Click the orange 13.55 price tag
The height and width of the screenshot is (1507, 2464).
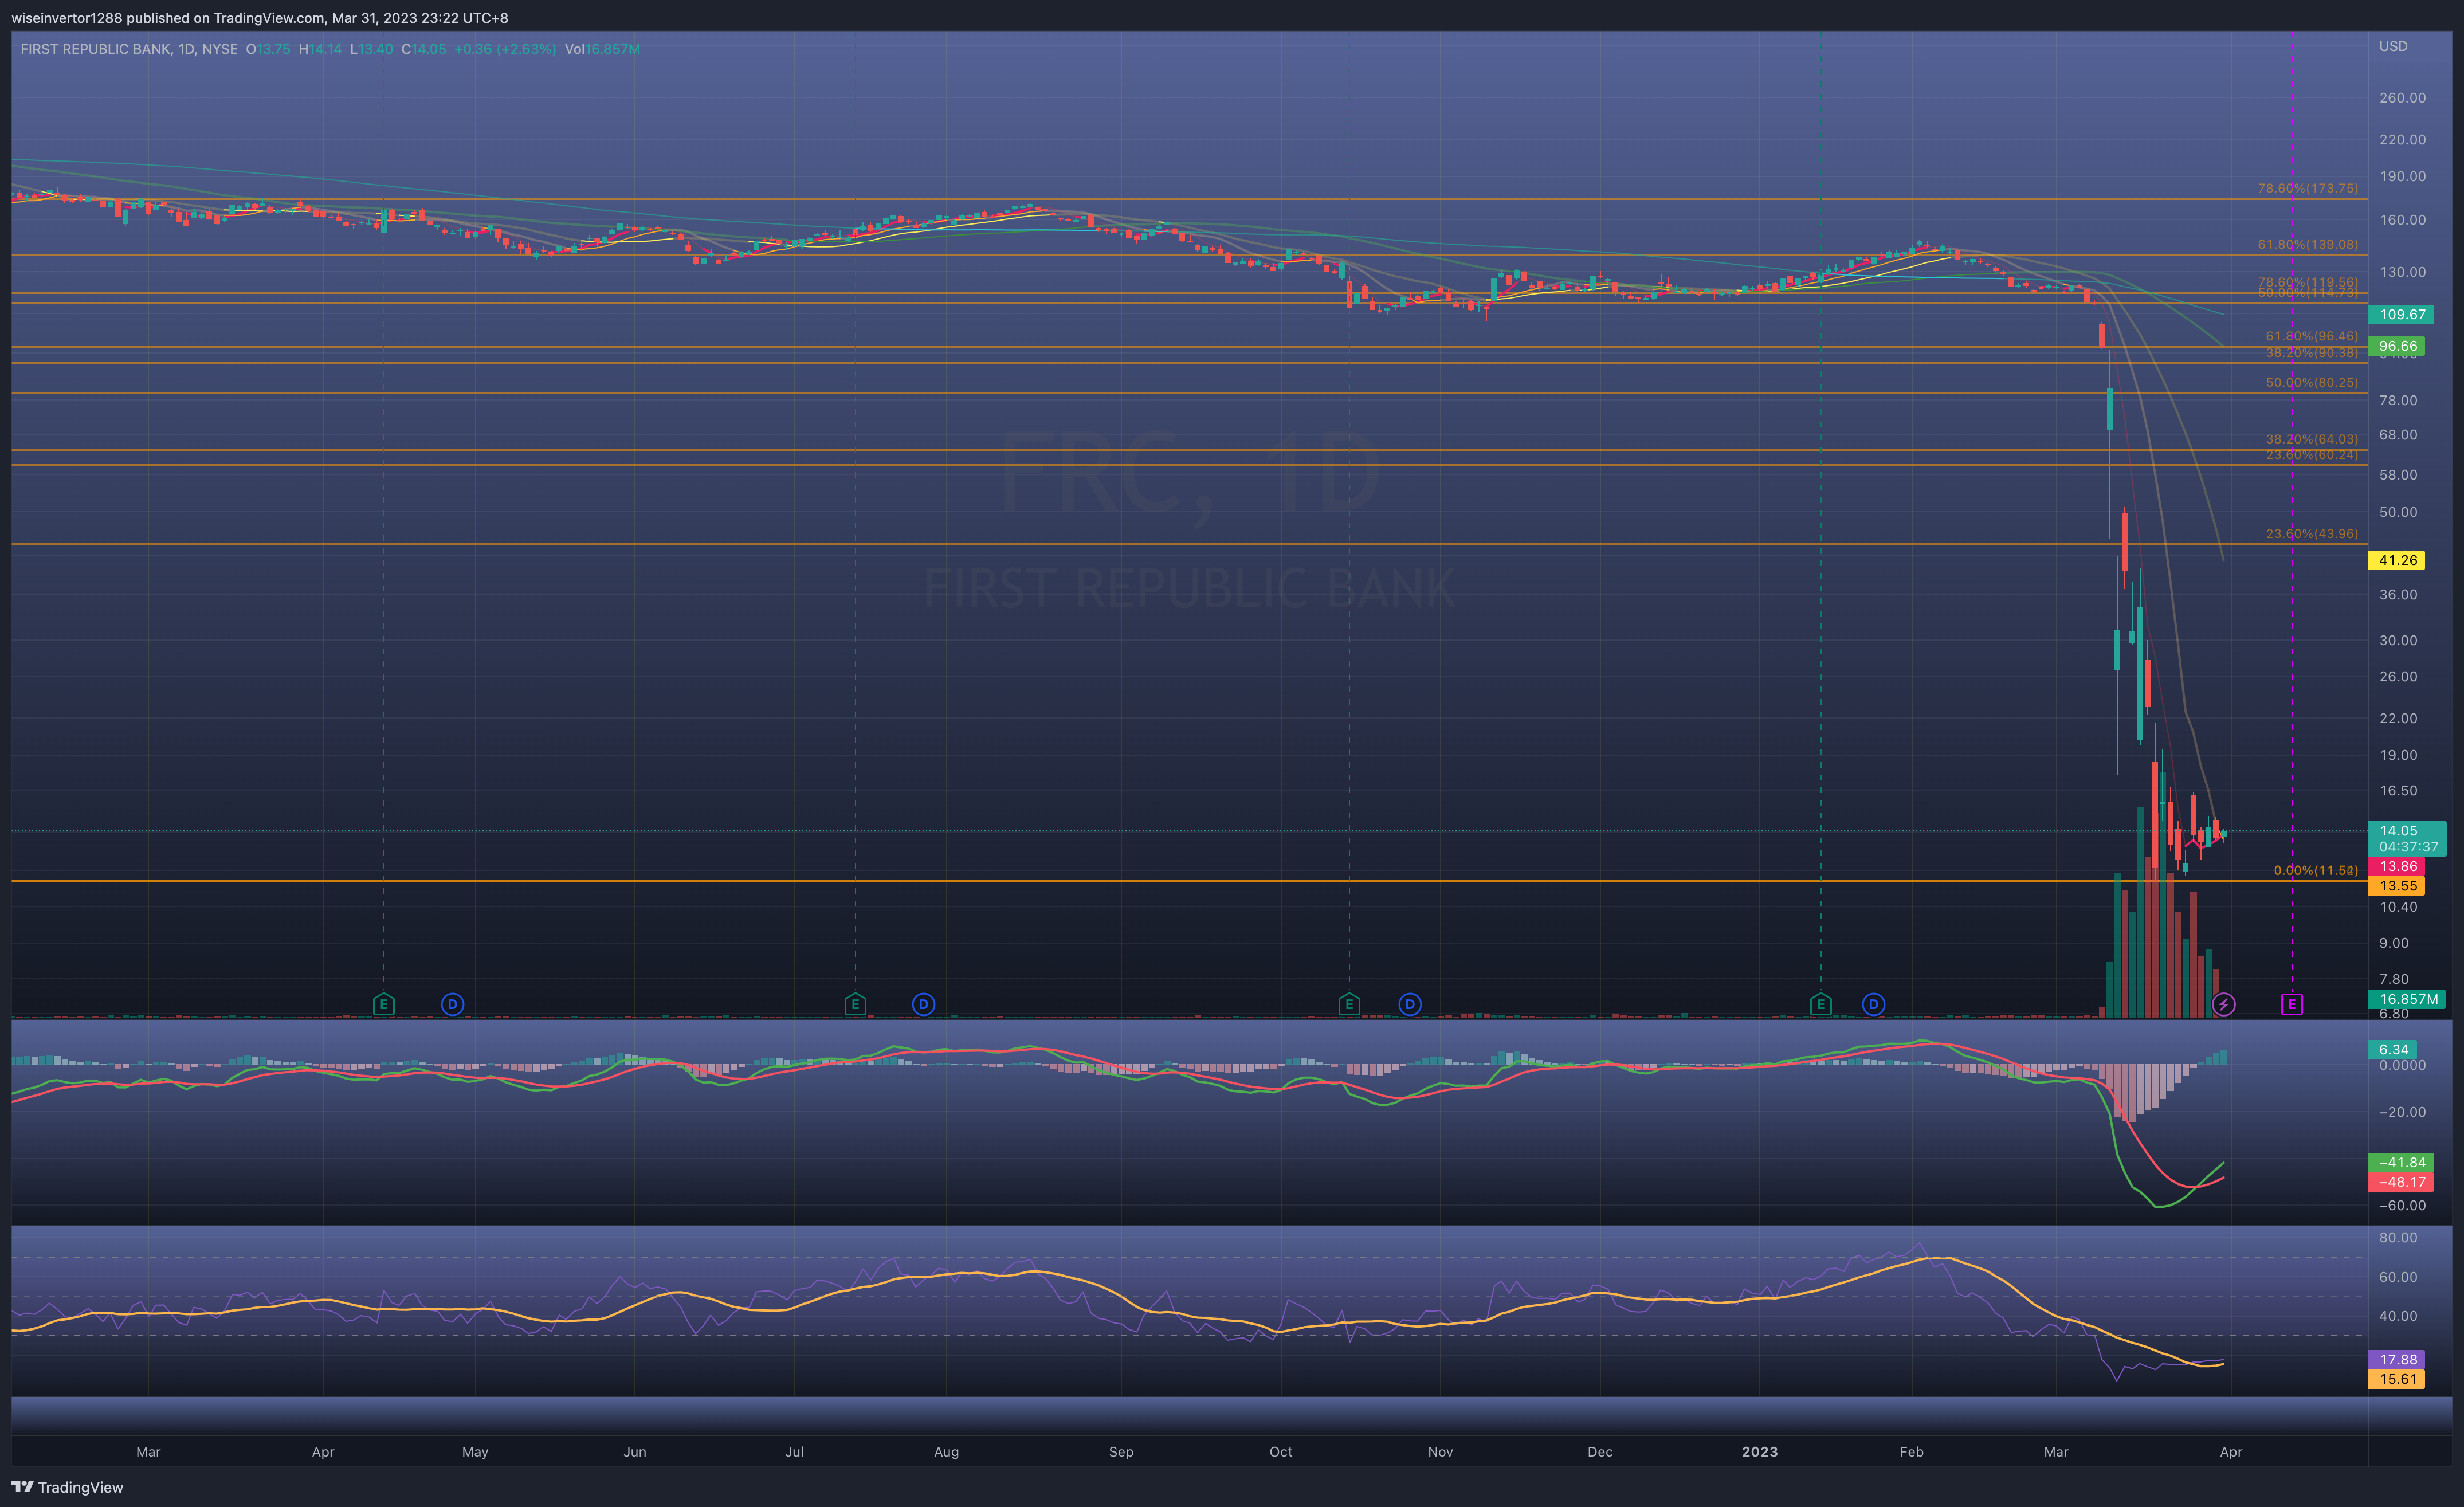click(2397, 886)
